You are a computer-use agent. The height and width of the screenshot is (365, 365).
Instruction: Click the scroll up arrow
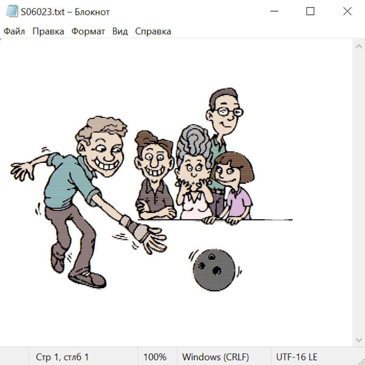click(359, 47)
